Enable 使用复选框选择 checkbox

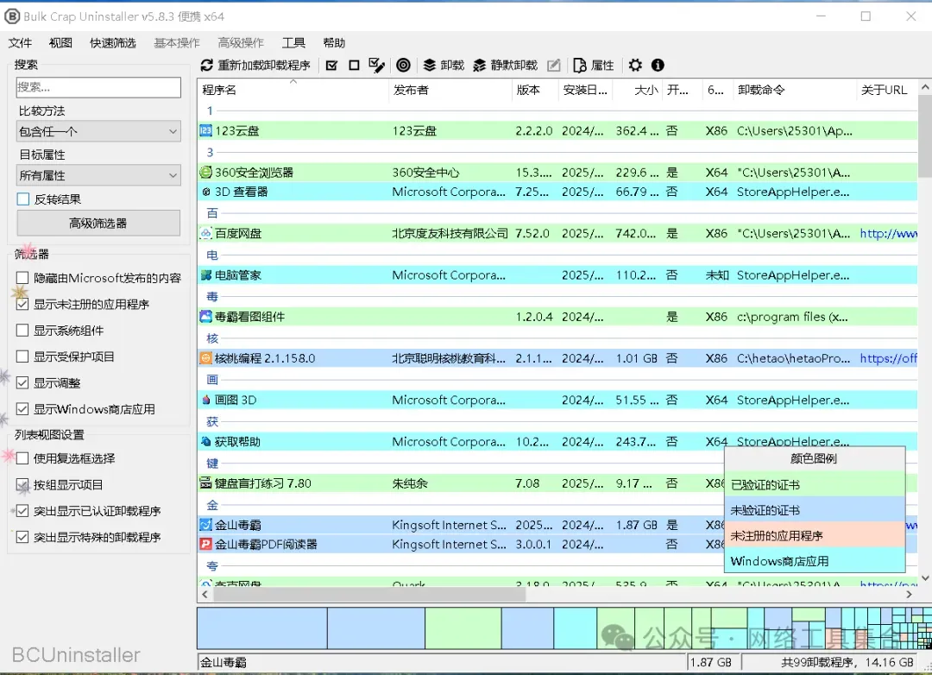coord(22,458)
